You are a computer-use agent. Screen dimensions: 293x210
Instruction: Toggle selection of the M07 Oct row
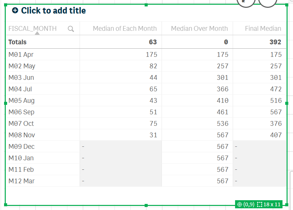tap(22, 123)
